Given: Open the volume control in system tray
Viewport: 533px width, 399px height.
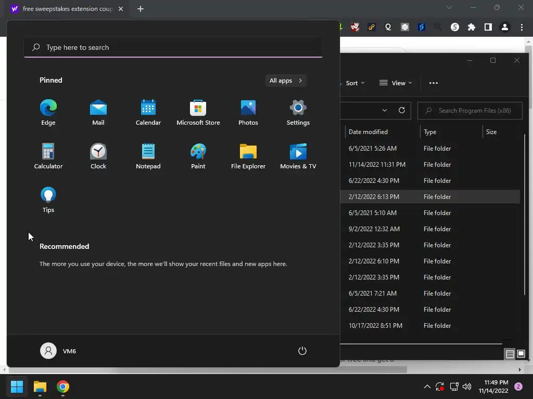Looking at the screenshot, I should click(467, 387).
